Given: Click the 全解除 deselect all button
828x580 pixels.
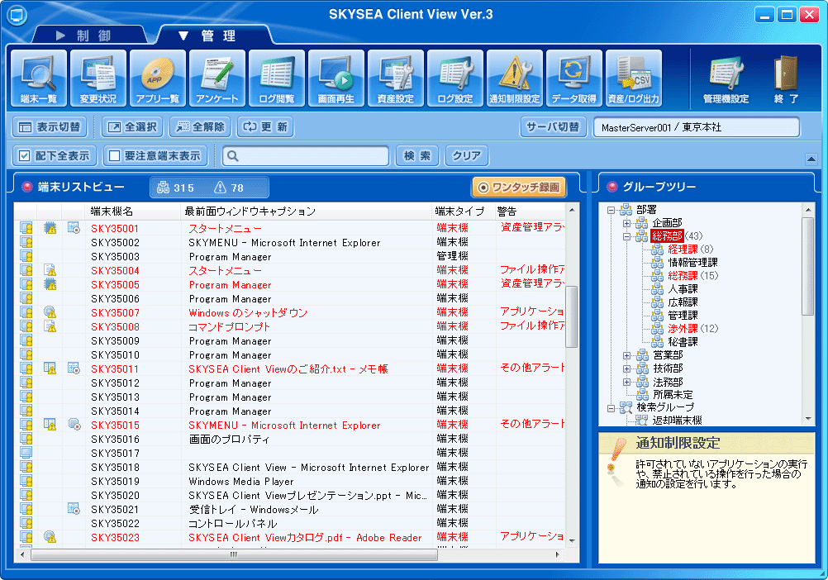Looking at the screenshot, I should pos(200,127).
